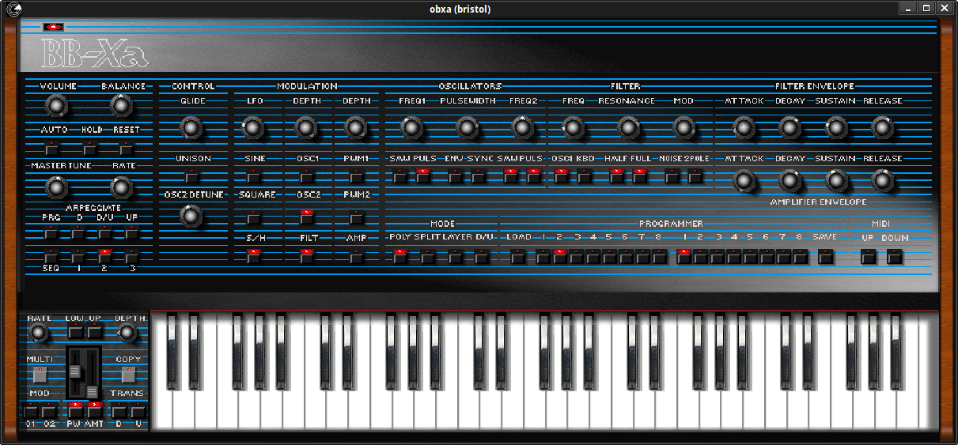Enable the NOISE button
Screen dimensions: 958x445
click(672, 176)
